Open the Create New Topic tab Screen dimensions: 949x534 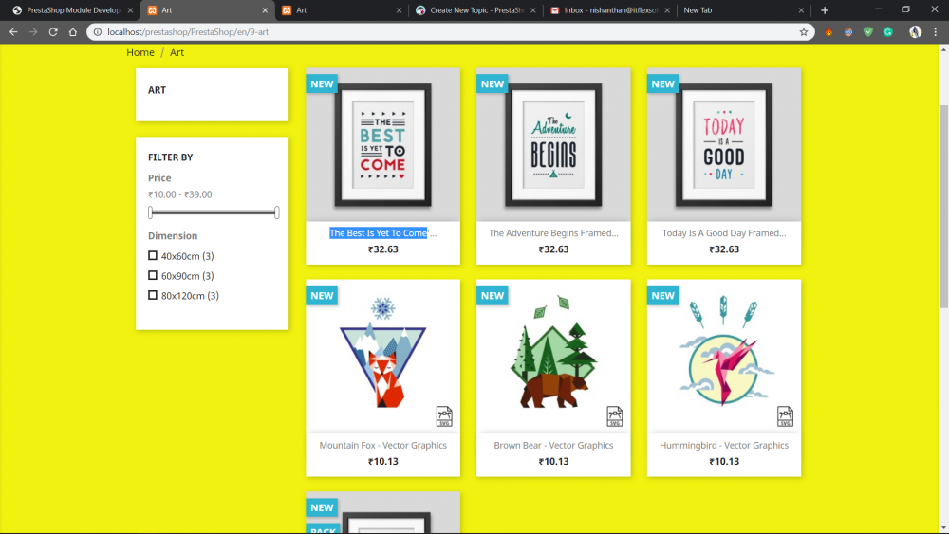point(475,10)
